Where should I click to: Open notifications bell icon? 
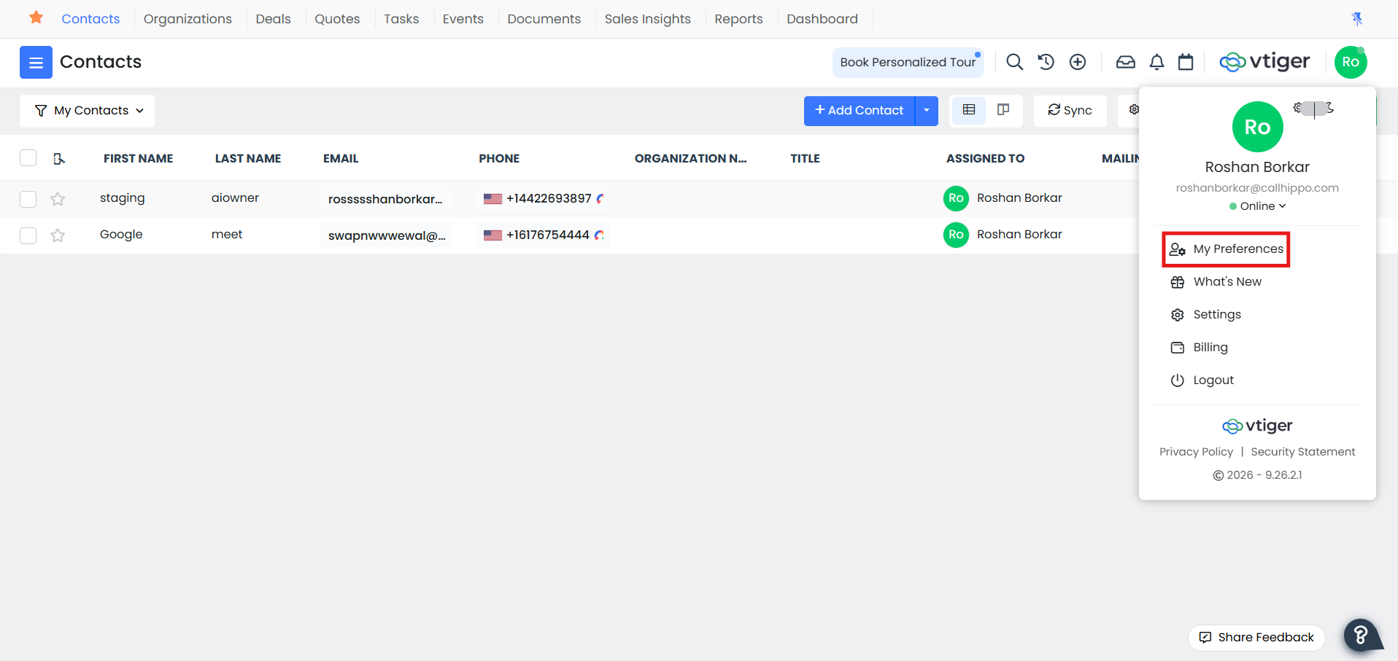pos(1156,62)
